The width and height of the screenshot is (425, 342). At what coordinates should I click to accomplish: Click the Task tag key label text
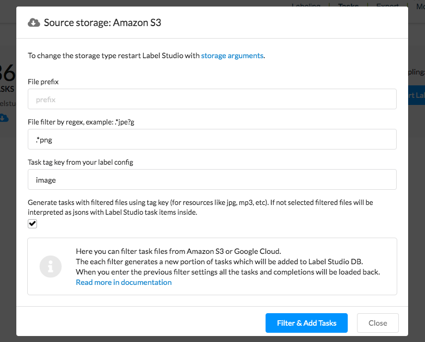click(80, 162)
